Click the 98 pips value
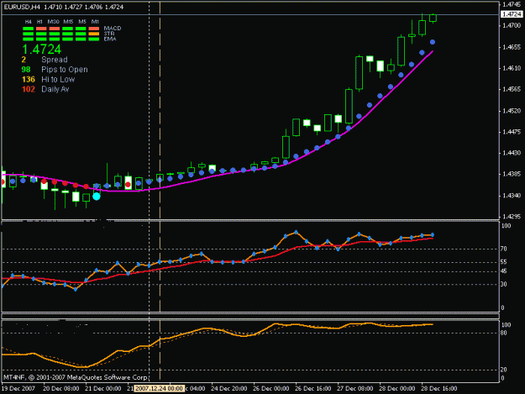Image resolution: width=525 pixels, height=394 pixels. point(26,70)
